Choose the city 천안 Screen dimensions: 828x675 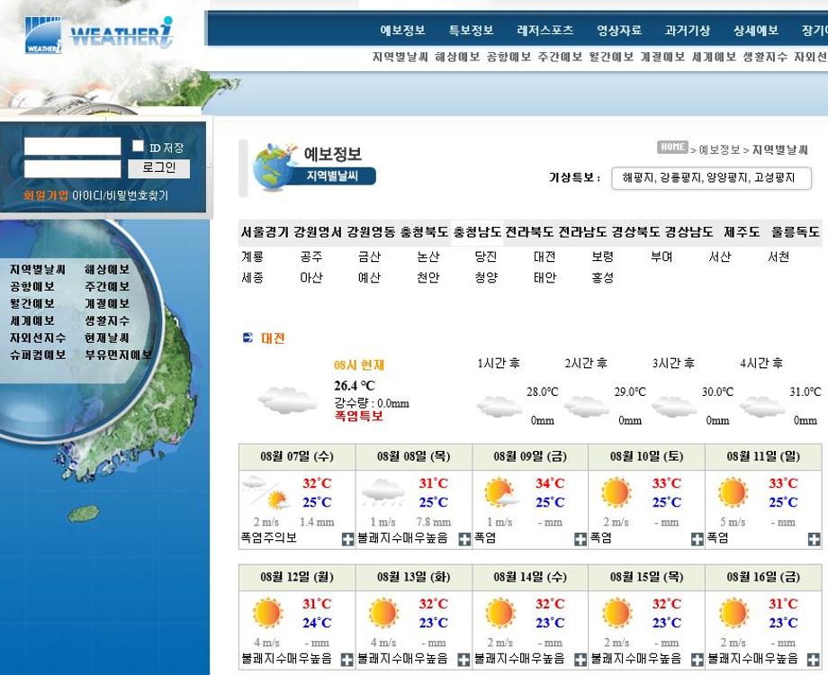(427, 277)
